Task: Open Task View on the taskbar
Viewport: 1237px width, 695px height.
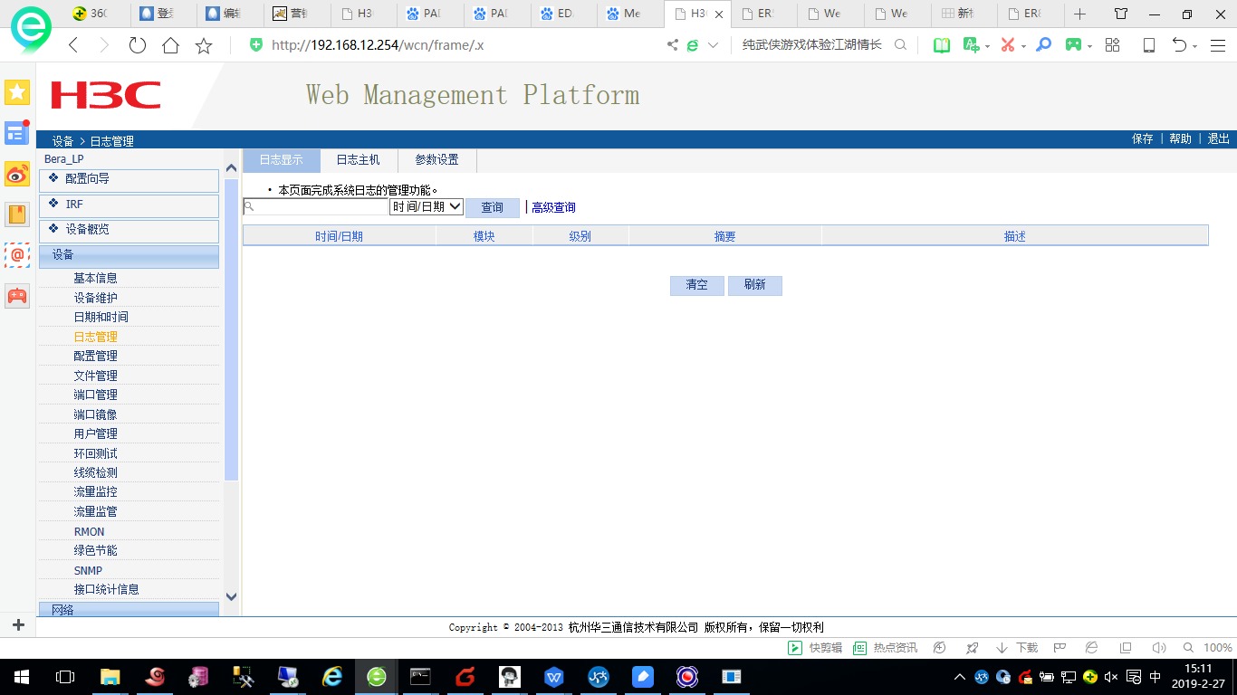Action: point(65,676)
